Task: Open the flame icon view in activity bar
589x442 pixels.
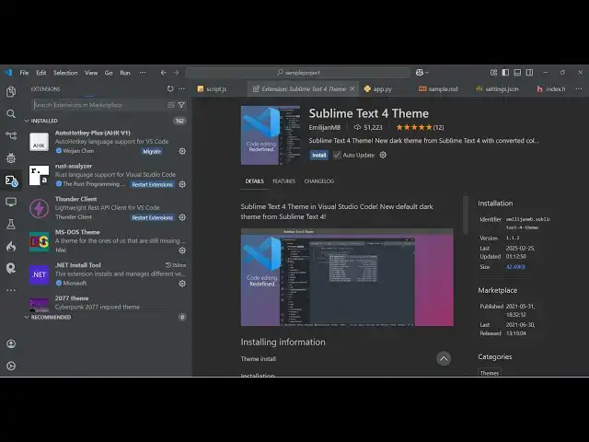Action: [x=11, y=247]
